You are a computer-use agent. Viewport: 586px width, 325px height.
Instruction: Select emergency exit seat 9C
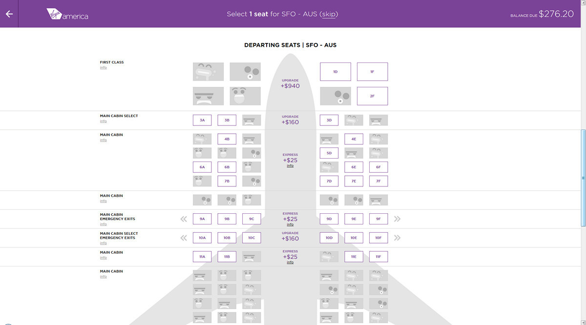(251, 219)
